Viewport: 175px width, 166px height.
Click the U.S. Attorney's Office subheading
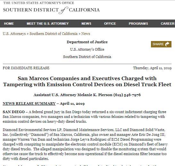coord(87,49)
